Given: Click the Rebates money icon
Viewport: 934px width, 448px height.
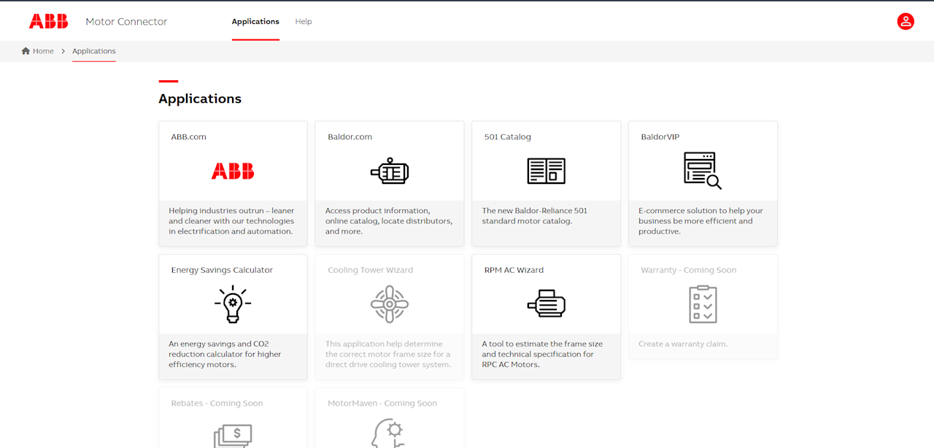Looking at the screenshot, I should (x=233, y=436).
